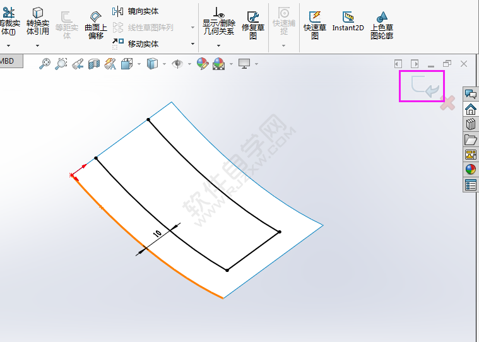Viewport: 479px width, 342px height.
Task: Expand View Orientation dropdown arrow
Action: [139, 64]
